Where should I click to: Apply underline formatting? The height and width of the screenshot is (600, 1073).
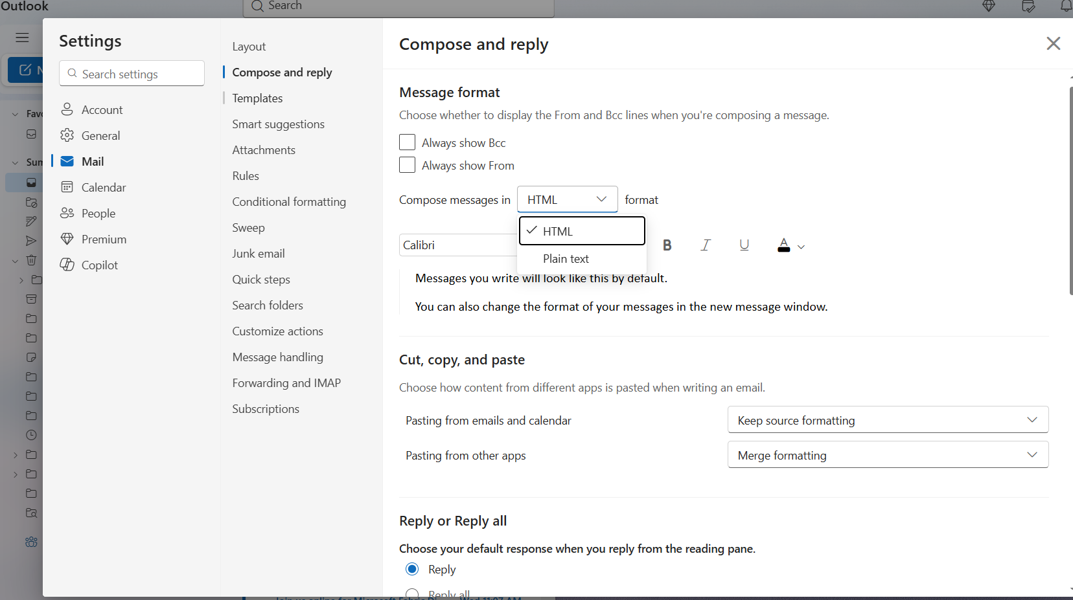coord(743,245)
